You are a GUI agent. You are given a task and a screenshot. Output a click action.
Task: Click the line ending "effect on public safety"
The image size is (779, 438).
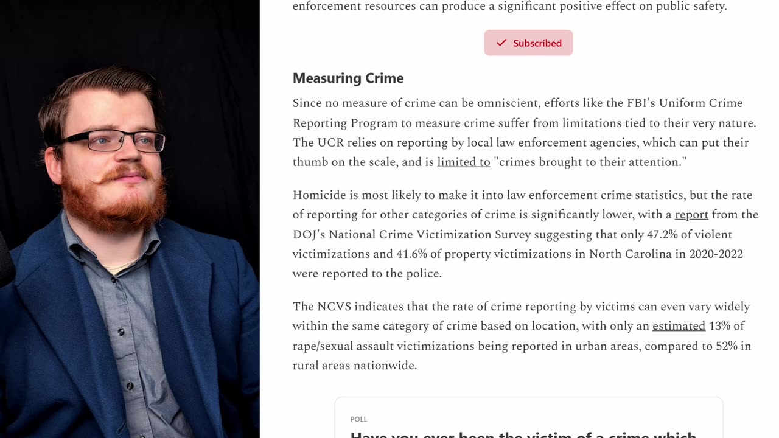[x=510, y=7]
